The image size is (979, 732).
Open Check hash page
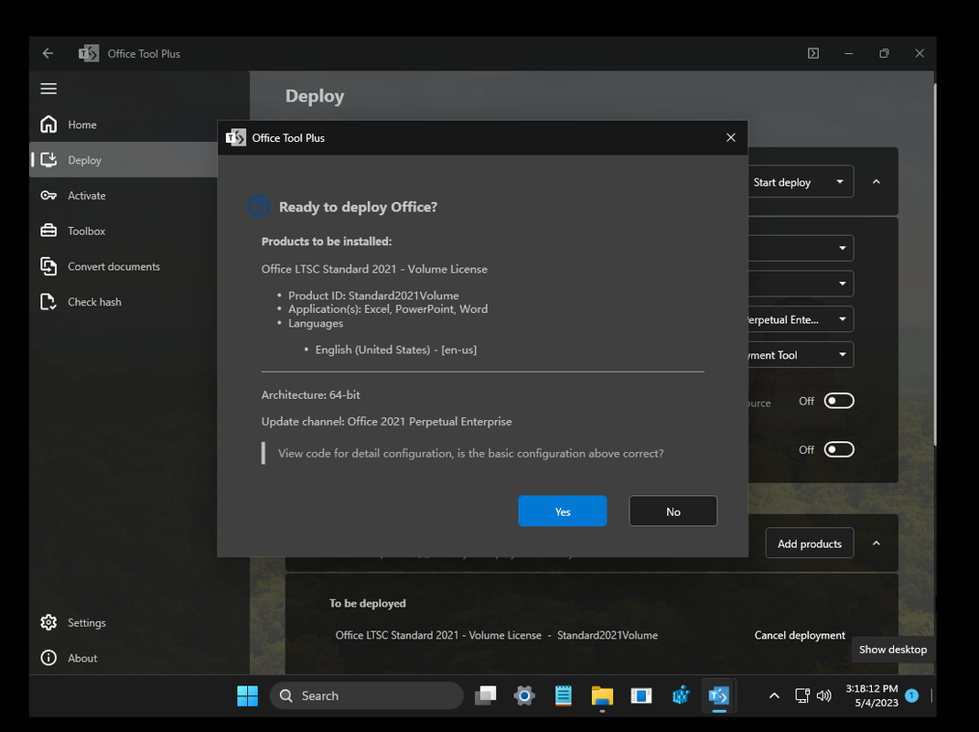pos(124,302)
